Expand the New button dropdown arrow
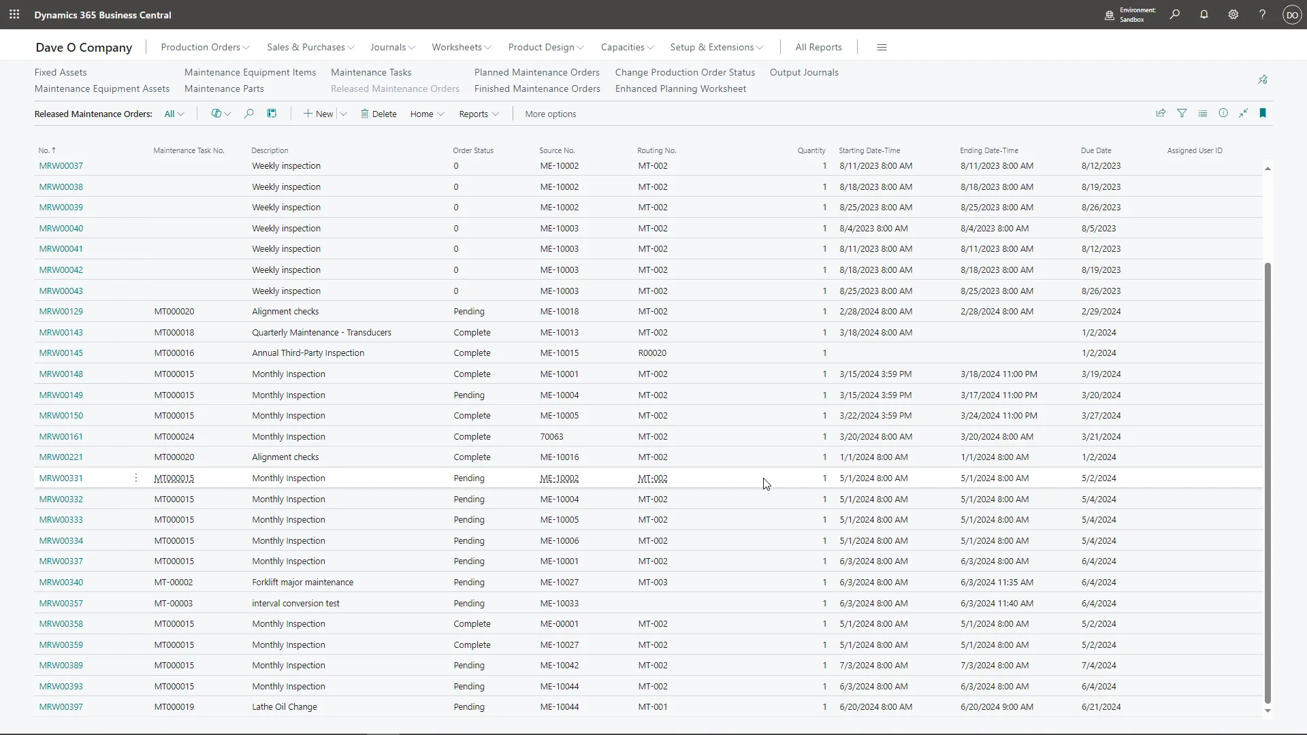This screenshot has width=1307, height=735. coord(344,114)
